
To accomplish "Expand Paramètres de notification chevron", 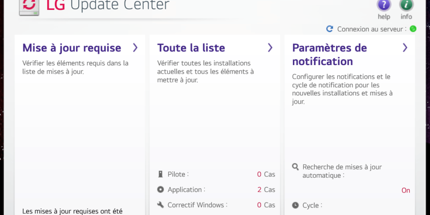I will pos(405,48).
